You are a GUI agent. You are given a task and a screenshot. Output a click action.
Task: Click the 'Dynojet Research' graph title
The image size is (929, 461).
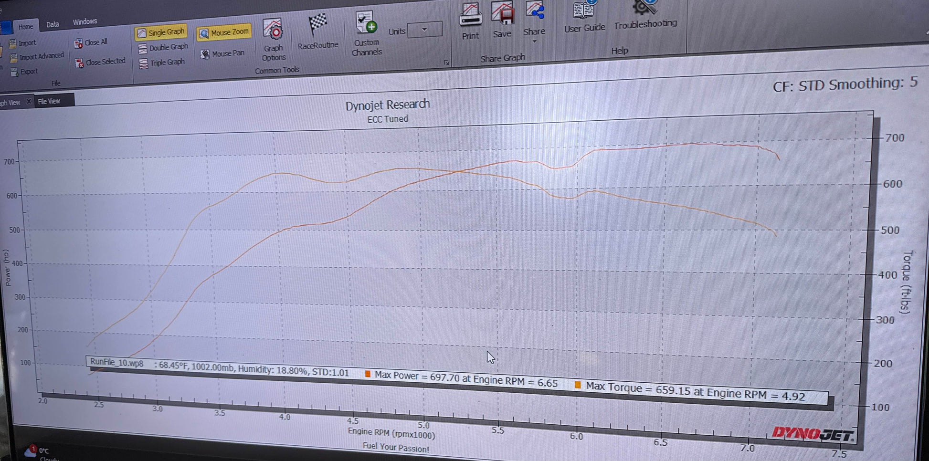[388, 105]
